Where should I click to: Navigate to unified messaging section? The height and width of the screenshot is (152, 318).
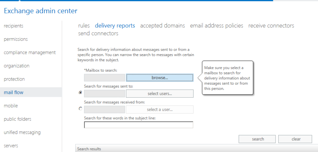click(22, 132)
